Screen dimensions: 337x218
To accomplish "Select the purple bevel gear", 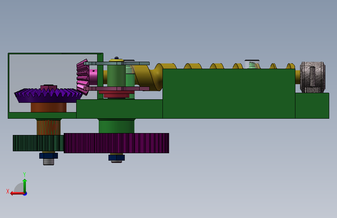I will coord(48,95).
